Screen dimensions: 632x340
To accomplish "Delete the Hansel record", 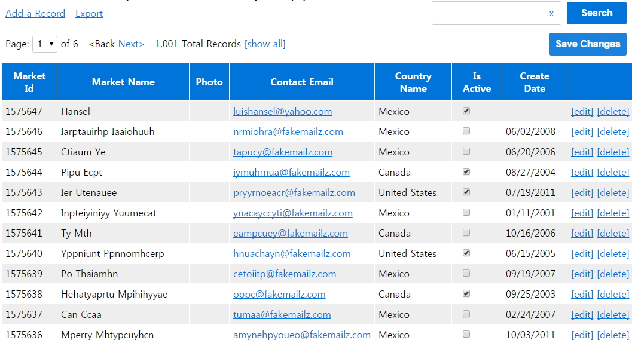I will click(x=613, y=112).
